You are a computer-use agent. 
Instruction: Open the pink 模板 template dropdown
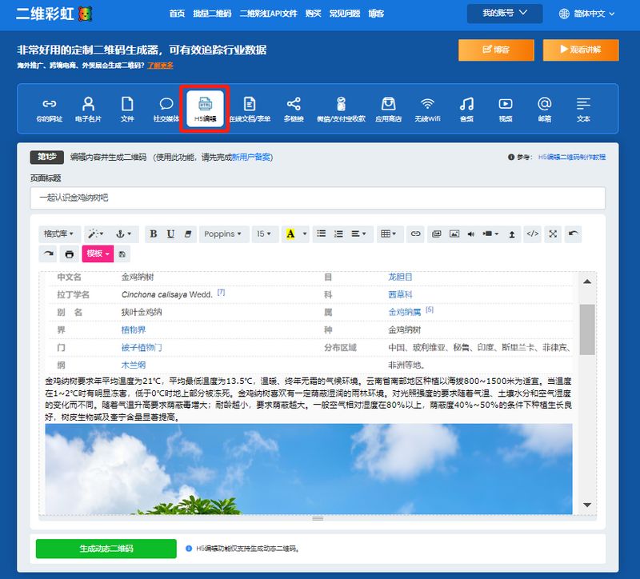point(98,254)
